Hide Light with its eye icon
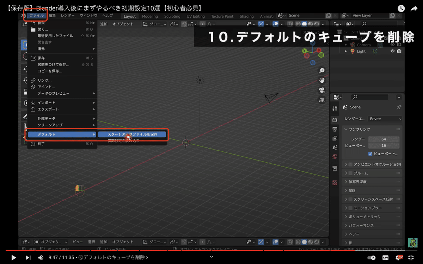Screen dimensions: 423x264 point(392,51)
